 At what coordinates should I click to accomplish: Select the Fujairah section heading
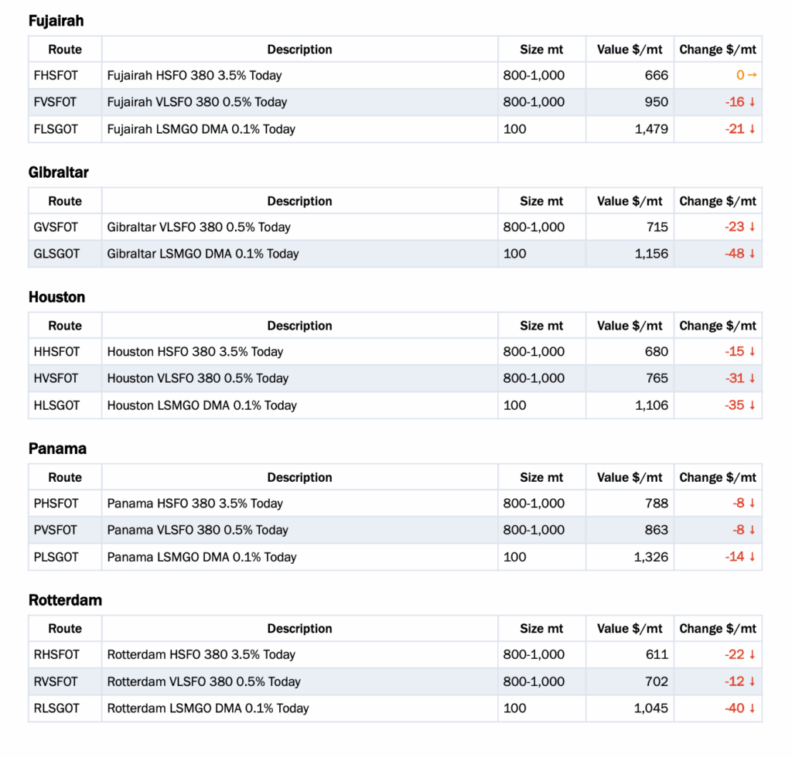coord(56,21)
